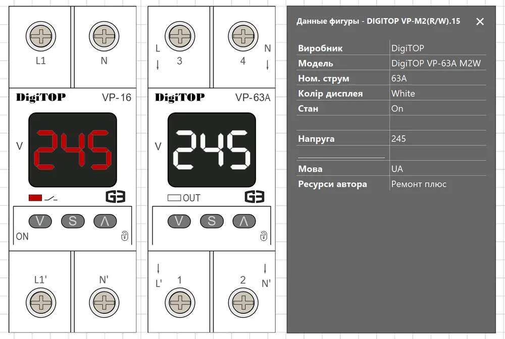Click the panel title DIGITOP VP-M2(R/W).15
Image resolution: width=505 pixels, height=339 pixels.
[413, 21]
